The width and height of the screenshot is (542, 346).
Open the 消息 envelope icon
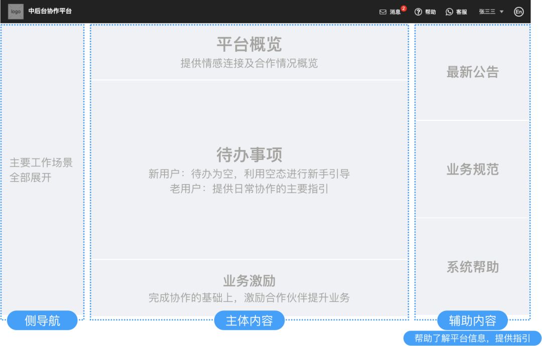382,12
